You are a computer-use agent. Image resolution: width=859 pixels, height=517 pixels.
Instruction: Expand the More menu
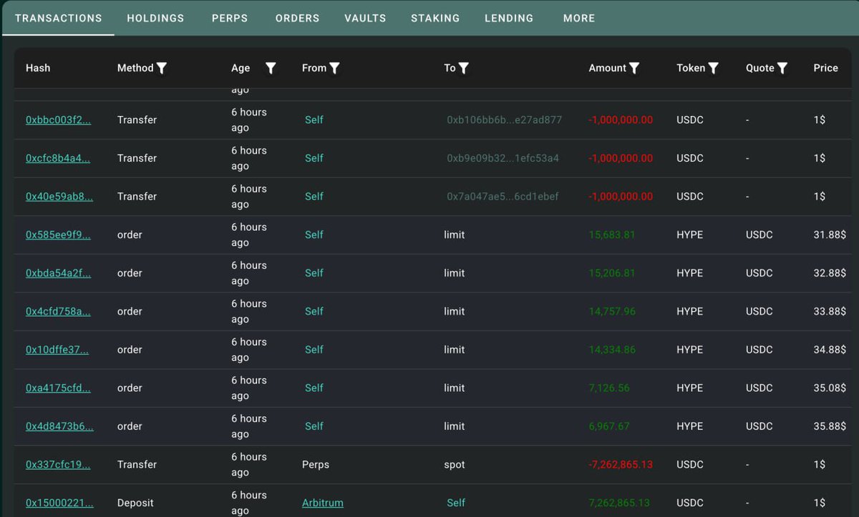click(579, 18)
